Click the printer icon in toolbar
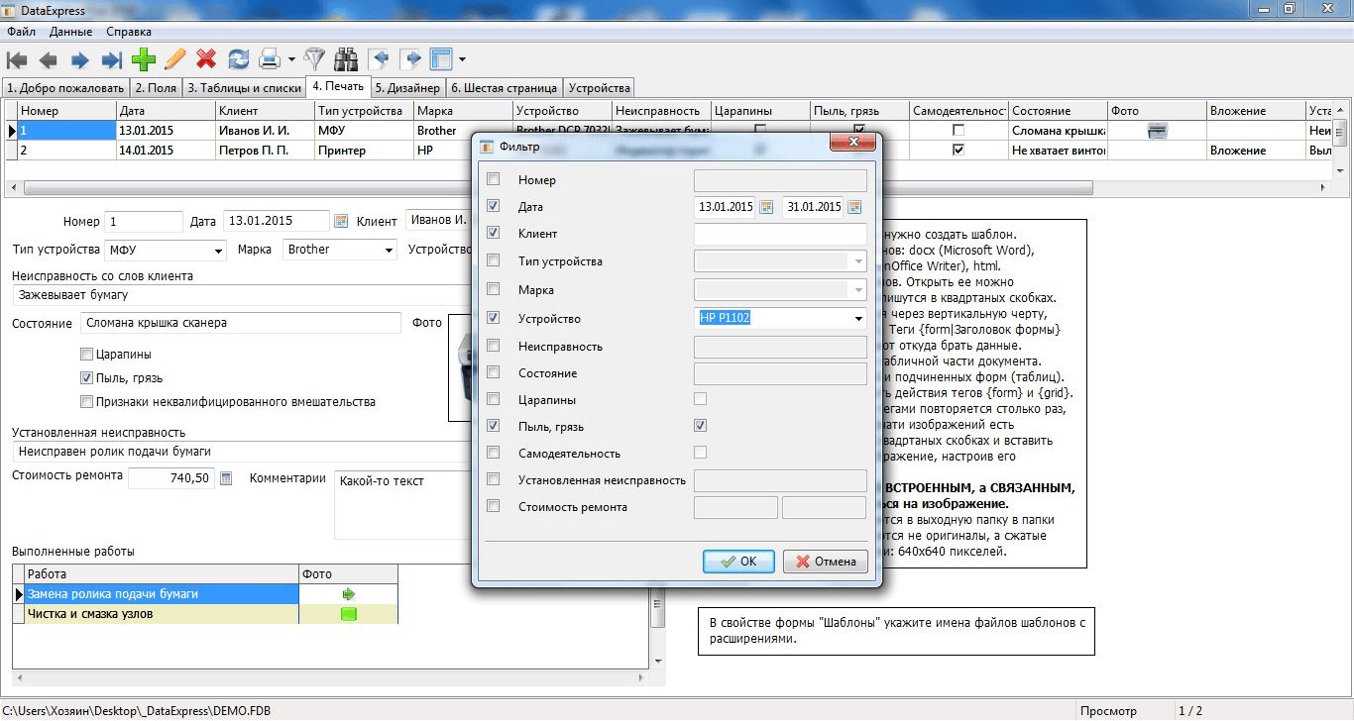This screenshot has height=721, width=1354. [x=269, y=59]
